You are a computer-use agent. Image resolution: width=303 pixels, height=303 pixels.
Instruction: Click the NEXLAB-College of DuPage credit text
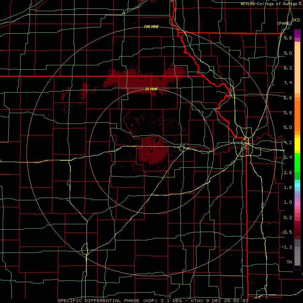(x=269, y=4)
